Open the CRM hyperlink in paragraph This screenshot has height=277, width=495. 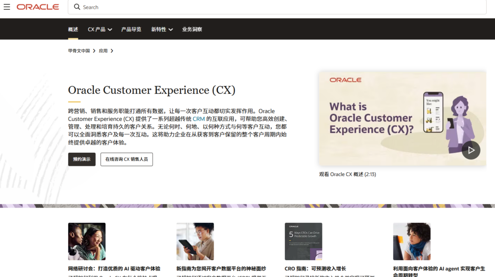(x=199, y=119)
